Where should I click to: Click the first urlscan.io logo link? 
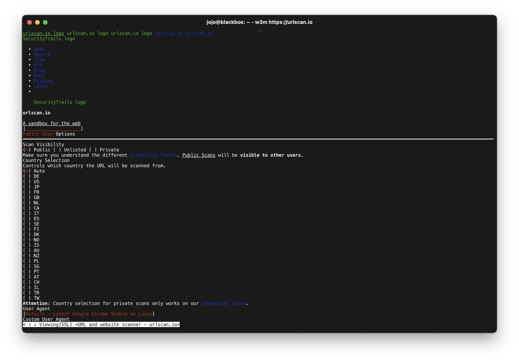click(x=43, y=33)
